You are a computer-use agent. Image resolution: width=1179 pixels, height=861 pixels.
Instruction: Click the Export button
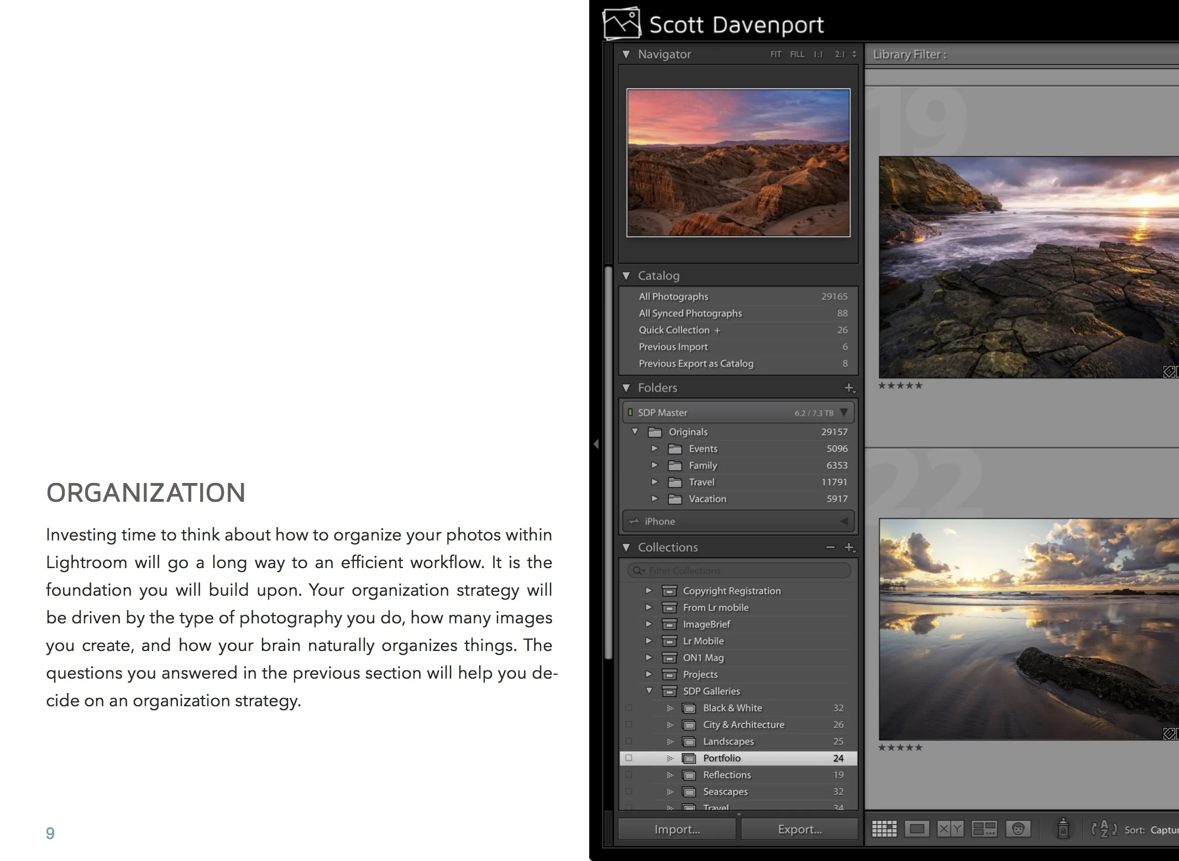tap(800, 829)
